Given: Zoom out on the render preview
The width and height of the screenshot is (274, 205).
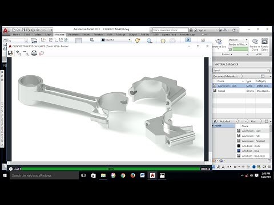Looking at the screenshot, I should pos(26,53).
